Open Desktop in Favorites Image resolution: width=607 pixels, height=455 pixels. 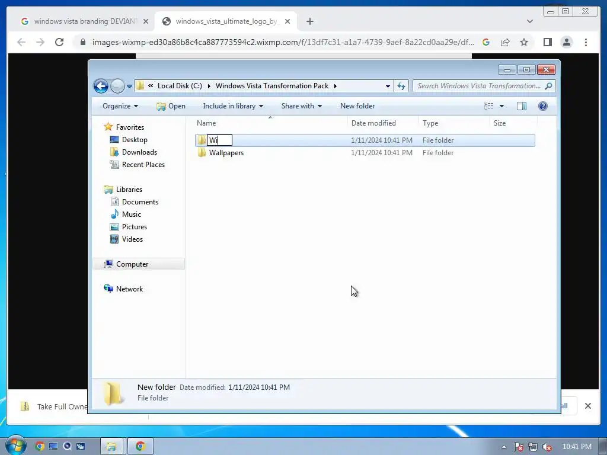pos(135,140)
